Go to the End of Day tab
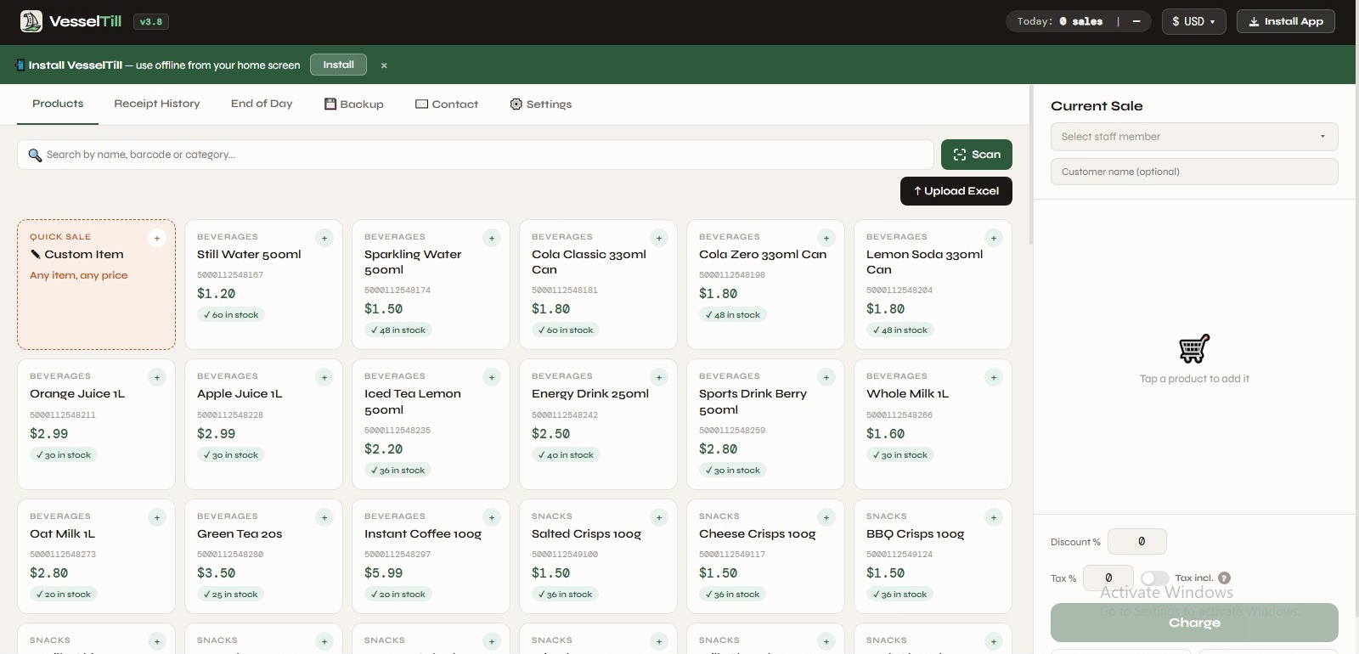 [x=262, y=104]
